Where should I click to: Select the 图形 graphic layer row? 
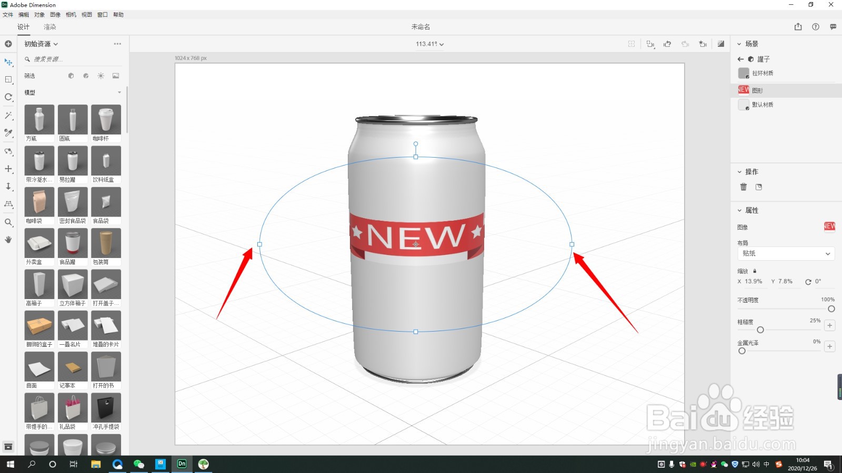(x=786, y=90)
